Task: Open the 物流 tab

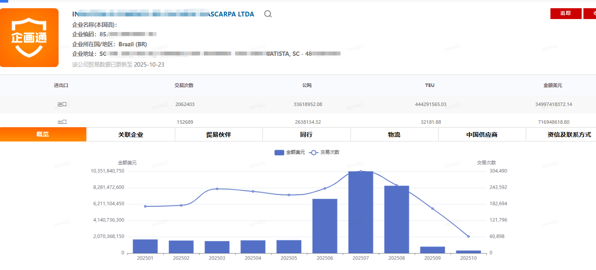Action: click(x=394, y=135)
